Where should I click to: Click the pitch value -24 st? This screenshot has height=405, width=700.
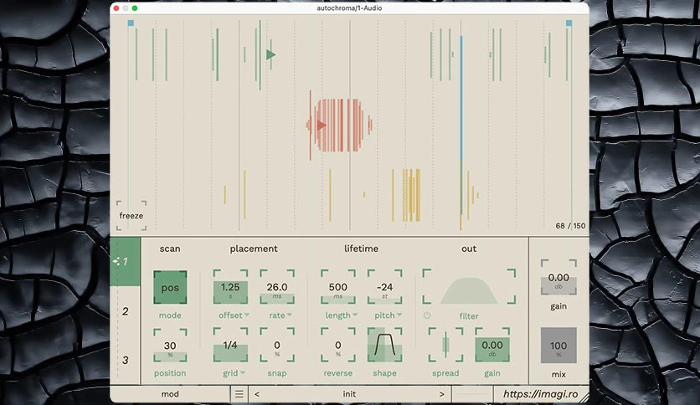tap(385, 287)
